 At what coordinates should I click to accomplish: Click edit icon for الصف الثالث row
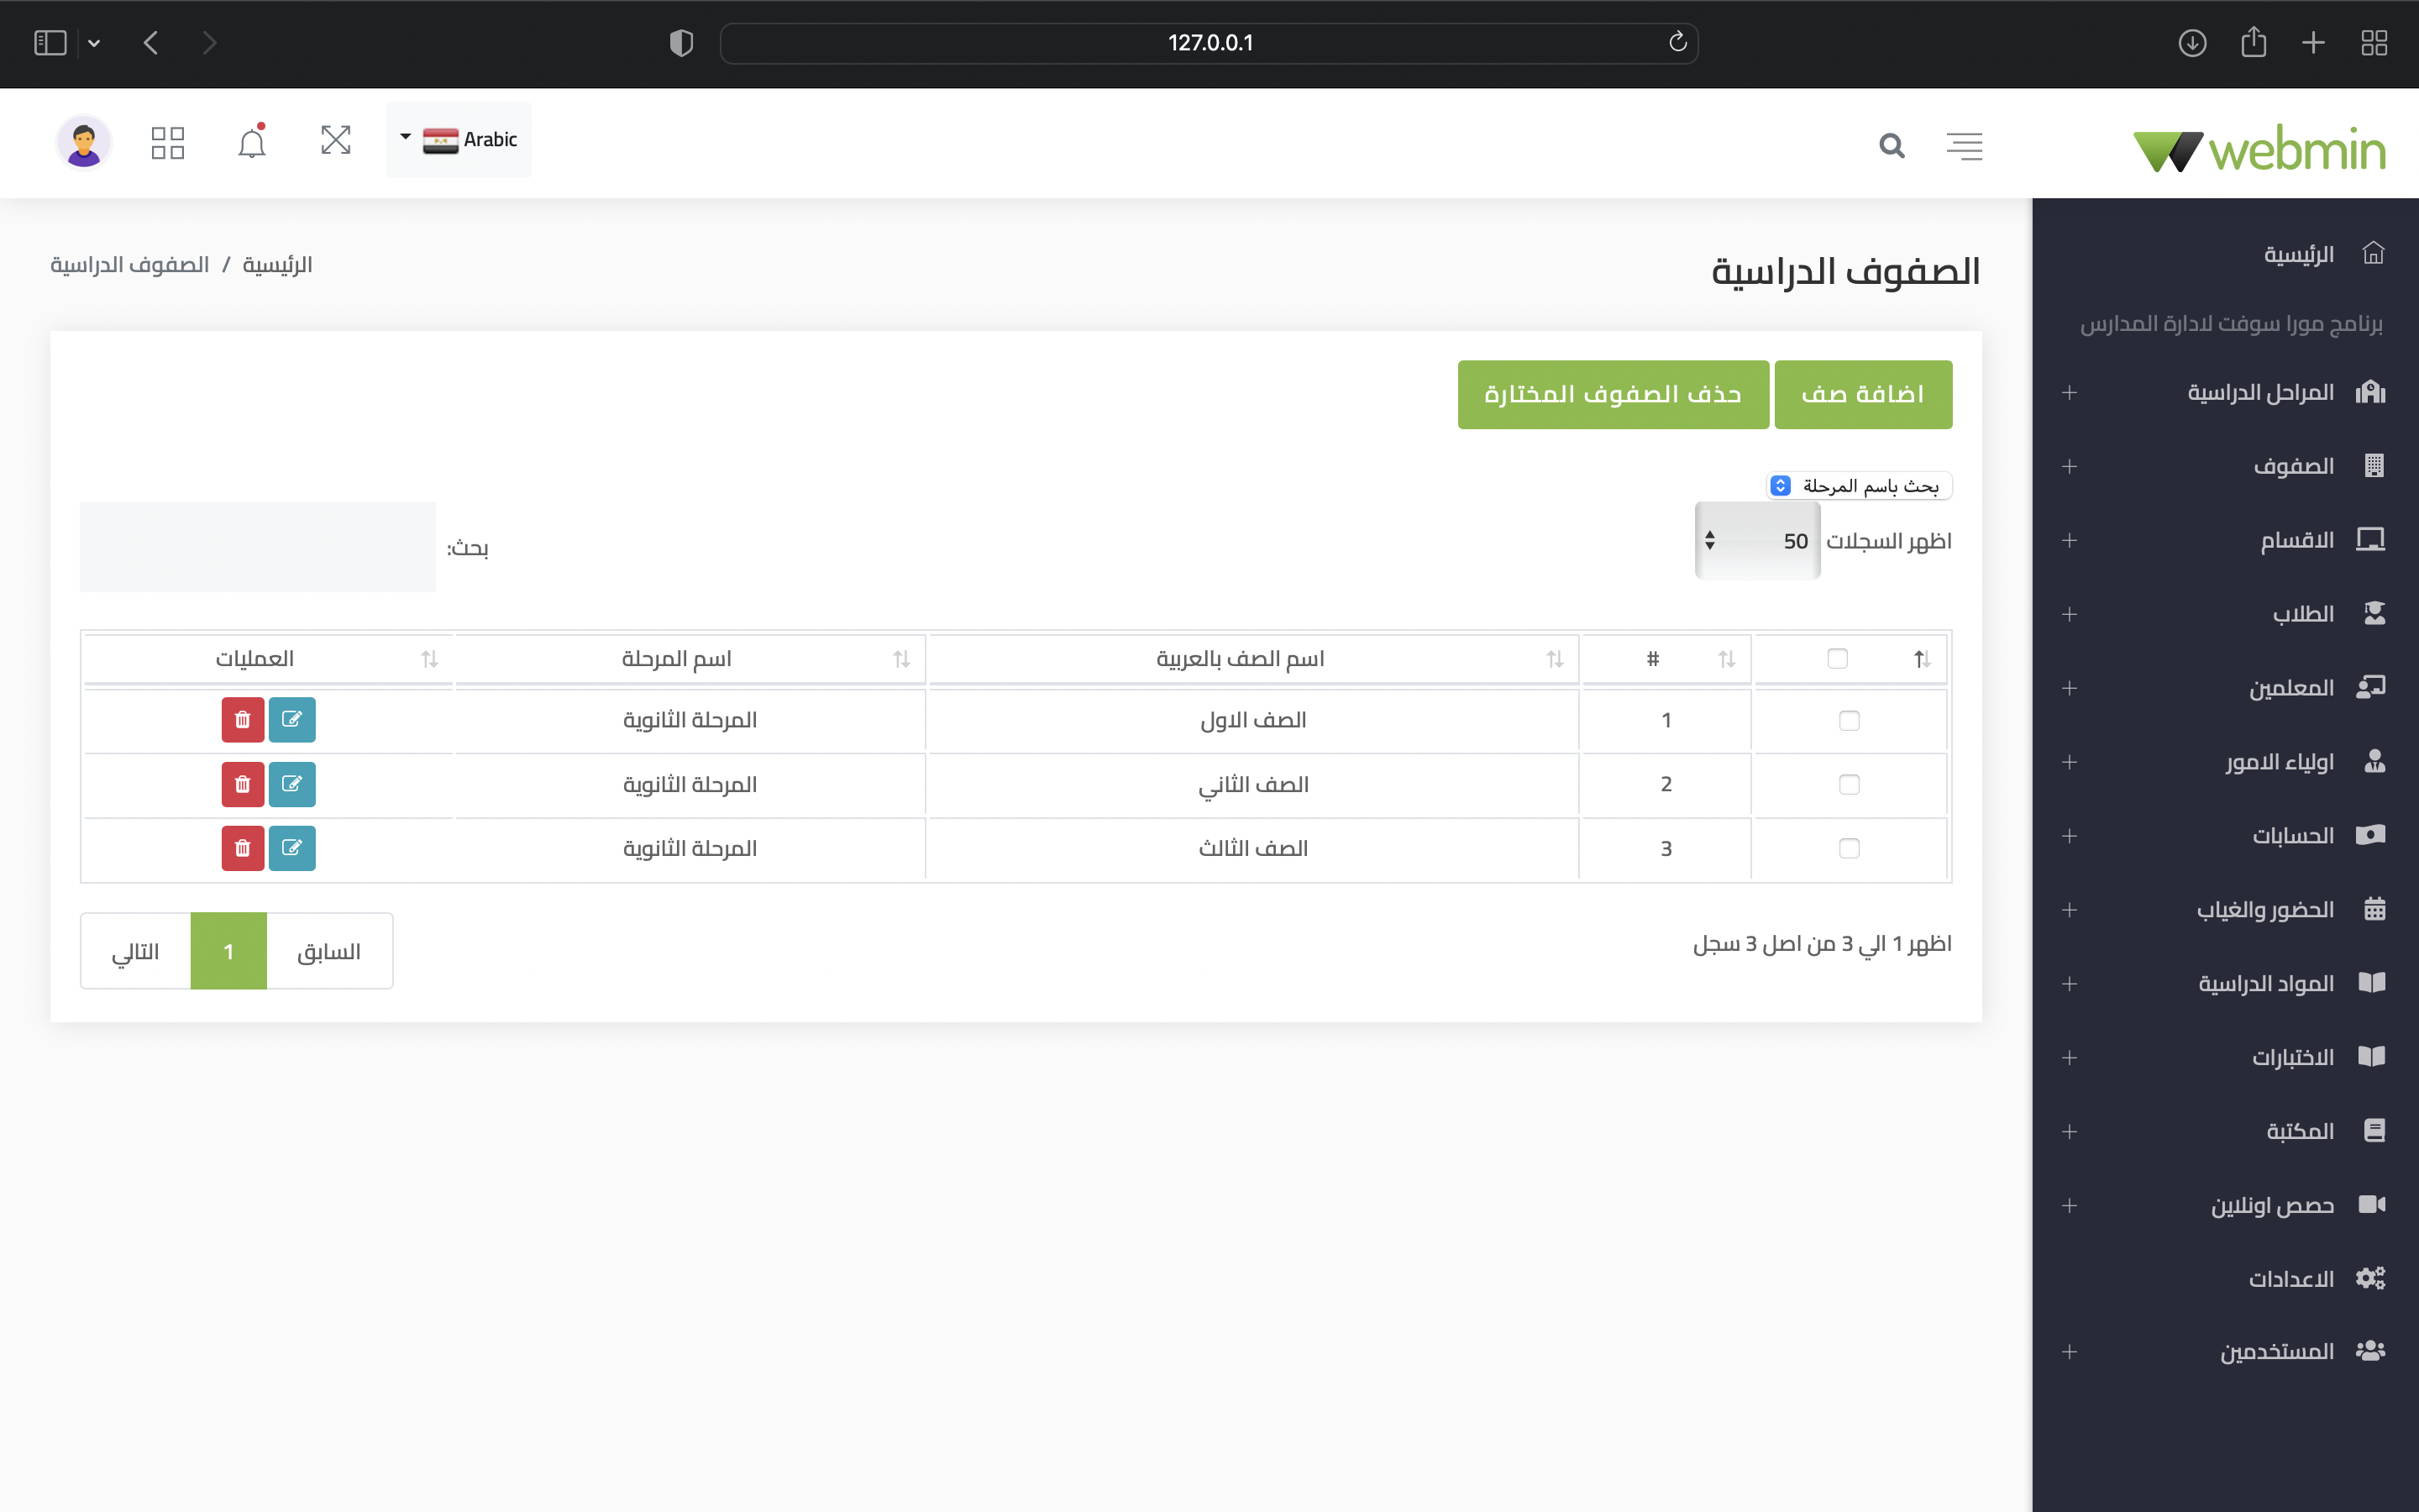click(292, 848)
